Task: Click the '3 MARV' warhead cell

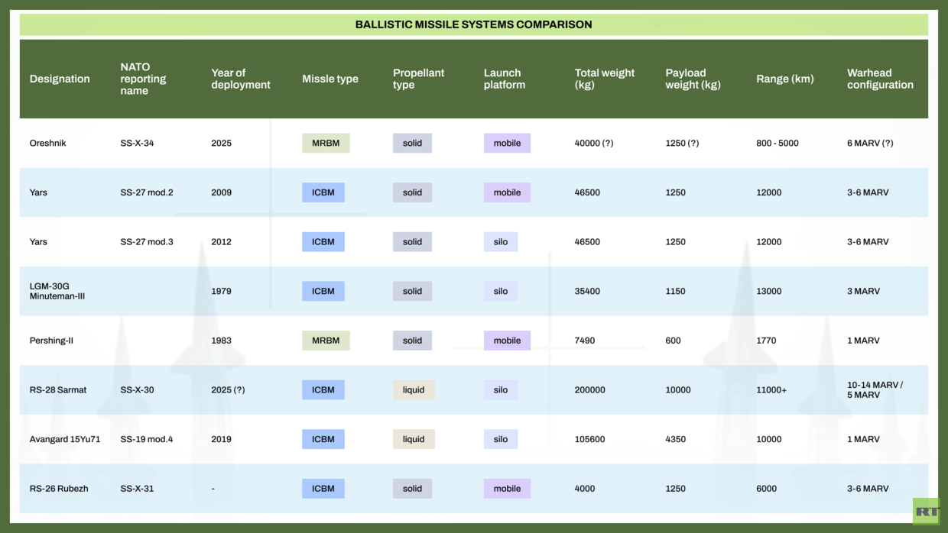Action: pos(863,291)
